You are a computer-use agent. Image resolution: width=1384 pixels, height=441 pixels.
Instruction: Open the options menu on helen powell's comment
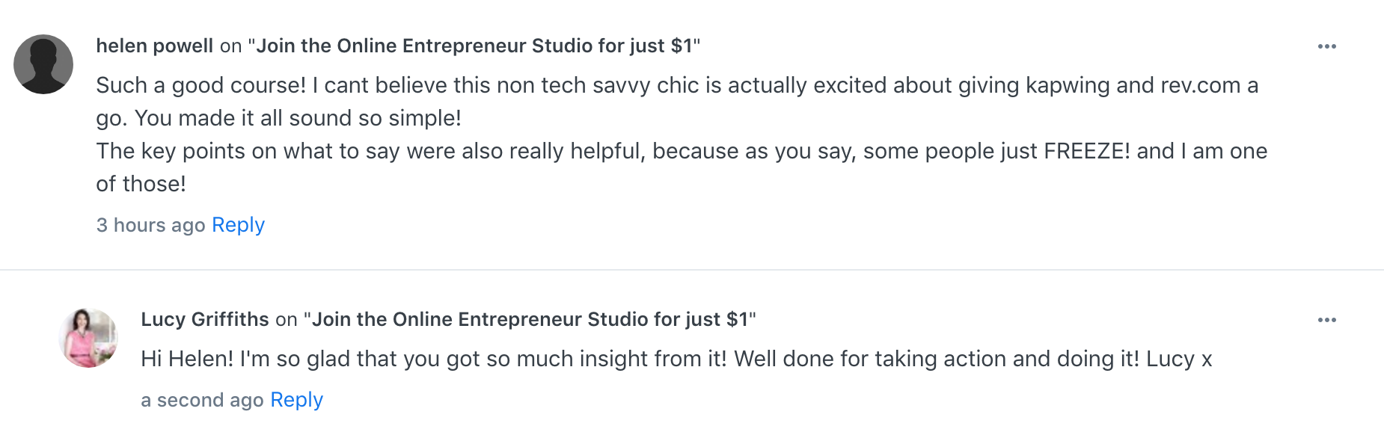[x=1326, y=46]
